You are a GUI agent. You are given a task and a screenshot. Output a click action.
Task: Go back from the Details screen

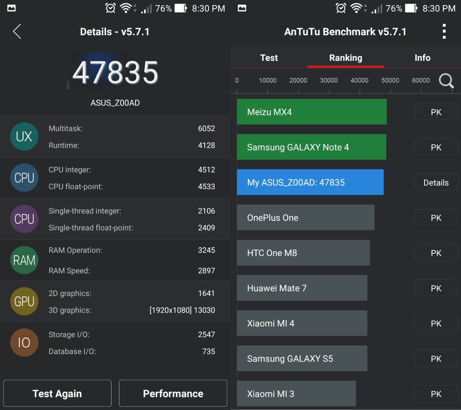17,31
